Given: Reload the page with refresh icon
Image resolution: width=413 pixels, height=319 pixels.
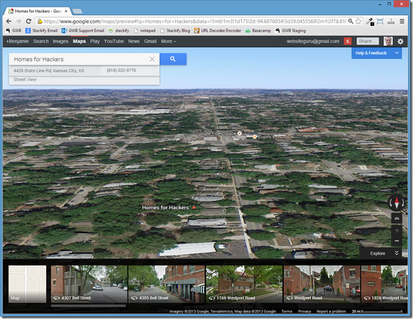Looking at the screenshot, I should (29, 22).
